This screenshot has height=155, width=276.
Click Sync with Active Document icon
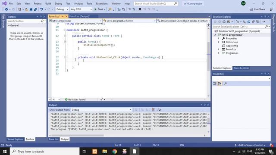click(x=245, y=22)
